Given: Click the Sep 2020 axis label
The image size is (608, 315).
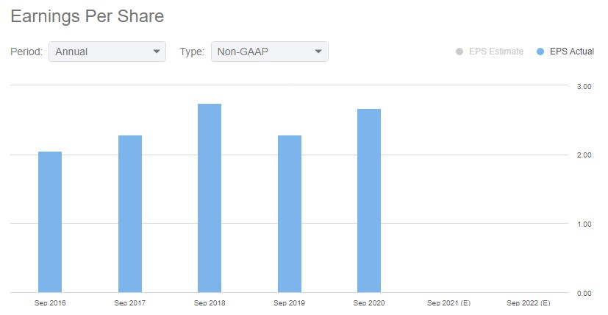Looking at the screenshot, I should point(369,303).
